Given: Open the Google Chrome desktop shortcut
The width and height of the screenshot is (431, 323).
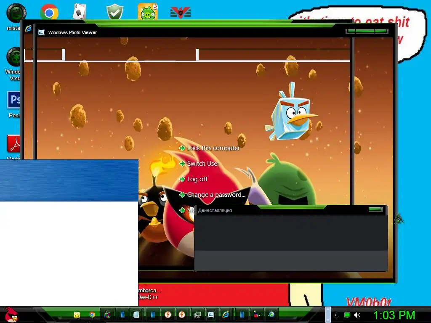Looking at the screenshot, I should [x=49, y=12].
